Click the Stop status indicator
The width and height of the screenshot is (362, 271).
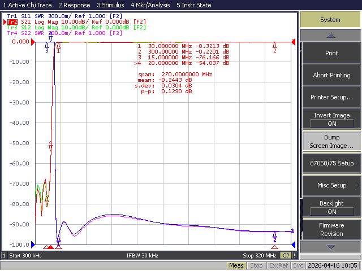pyautogui.click(x=256, y=266)
